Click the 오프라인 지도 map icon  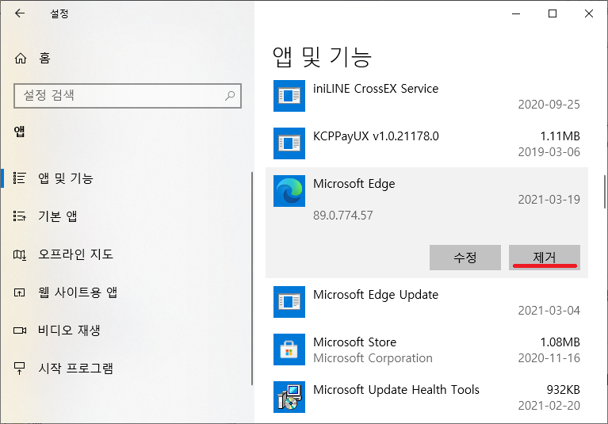[x=19, y=254]
